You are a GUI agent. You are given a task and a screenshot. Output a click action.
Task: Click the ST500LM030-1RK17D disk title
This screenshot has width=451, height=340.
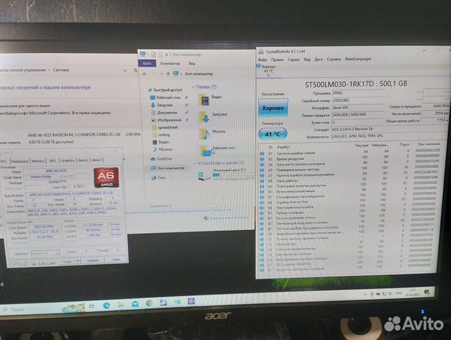coord(356,84)
